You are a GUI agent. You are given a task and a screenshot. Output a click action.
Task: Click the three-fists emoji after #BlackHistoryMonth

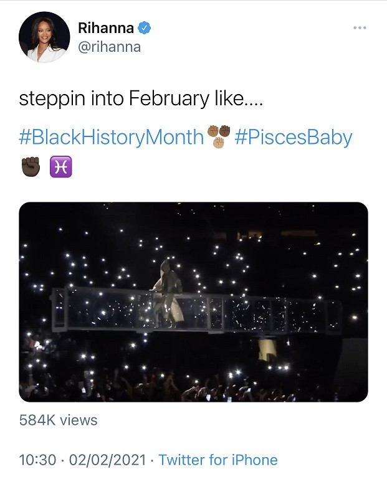[x=219, y=136]
